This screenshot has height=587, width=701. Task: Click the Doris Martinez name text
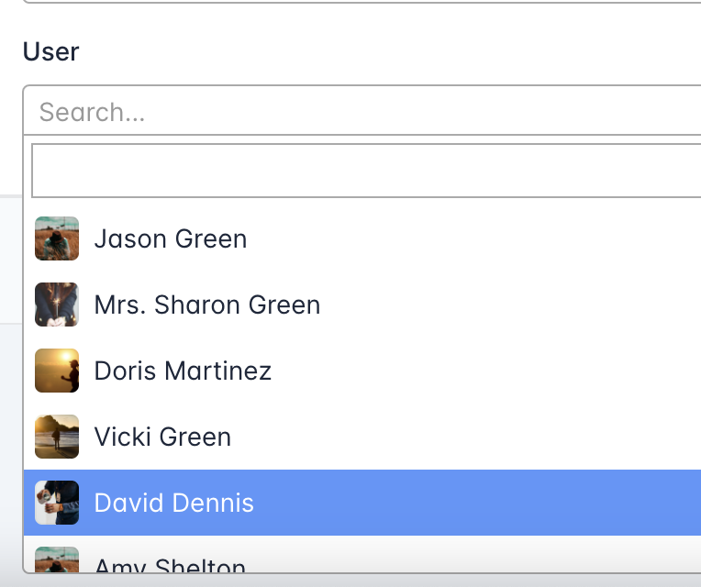pyautogui.click(x=183, y=371)
